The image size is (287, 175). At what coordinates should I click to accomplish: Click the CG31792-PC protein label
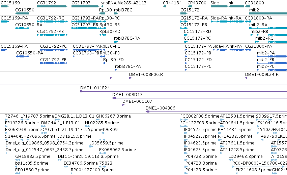point(53,46)
